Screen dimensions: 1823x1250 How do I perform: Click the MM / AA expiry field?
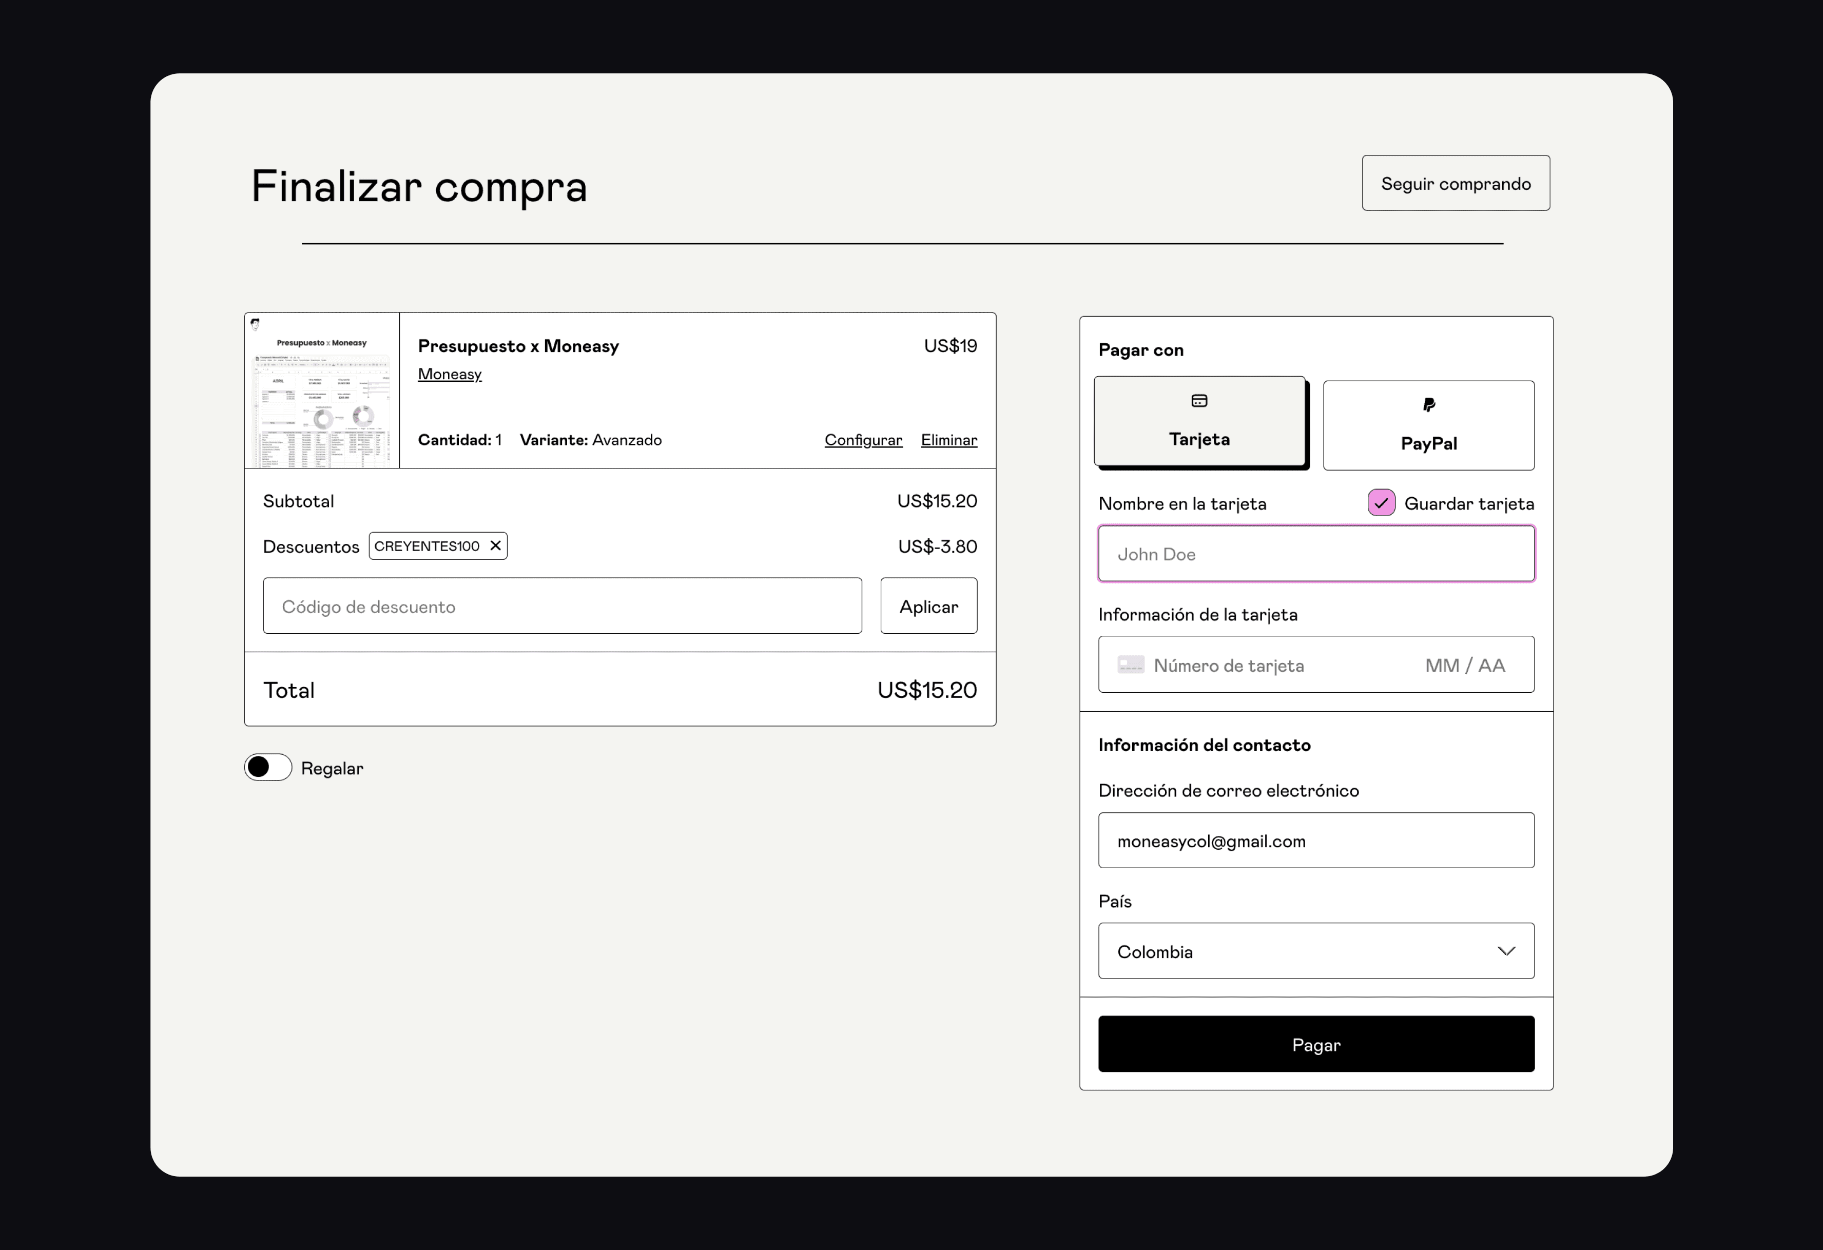pos(1465,665)
